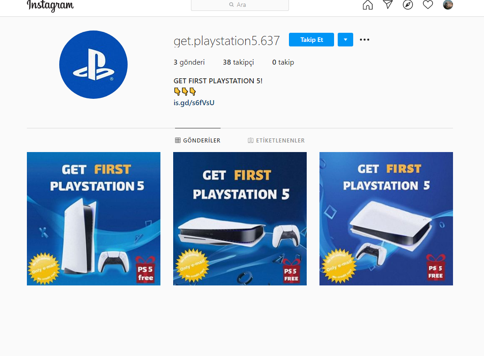The height and width of the screenshot is (356, 484).
Task: View the 0 takip following list
Action: [x=283, y=62]
